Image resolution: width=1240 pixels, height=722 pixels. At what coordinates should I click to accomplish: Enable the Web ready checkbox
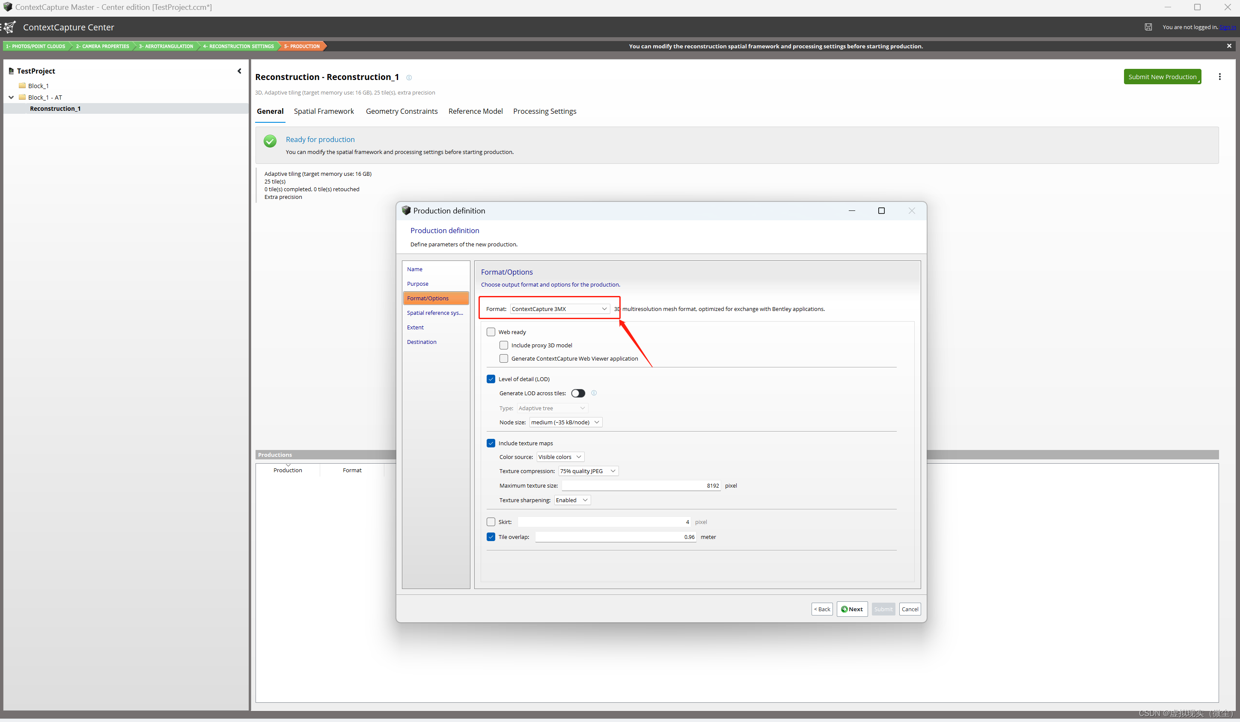[491, 332]
